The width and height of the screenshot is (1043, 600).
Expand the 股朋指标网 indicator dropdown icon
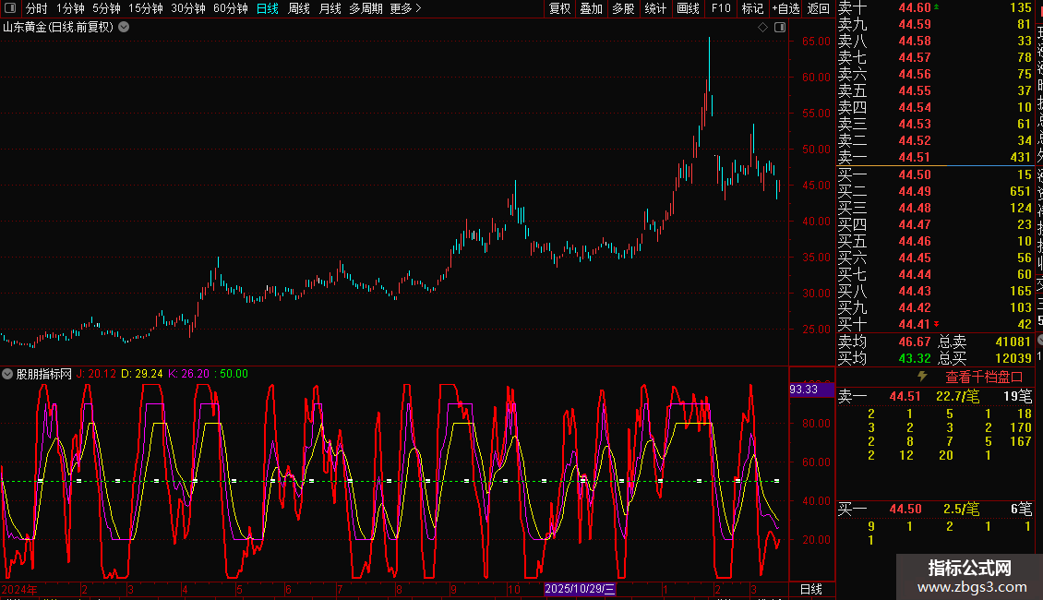7,374
